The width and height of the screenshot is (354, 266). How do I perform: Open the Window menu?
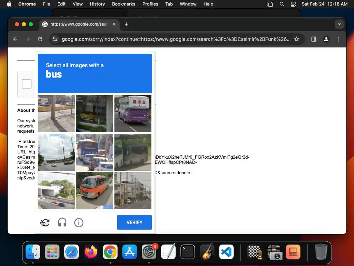click(x=188, y=4)
